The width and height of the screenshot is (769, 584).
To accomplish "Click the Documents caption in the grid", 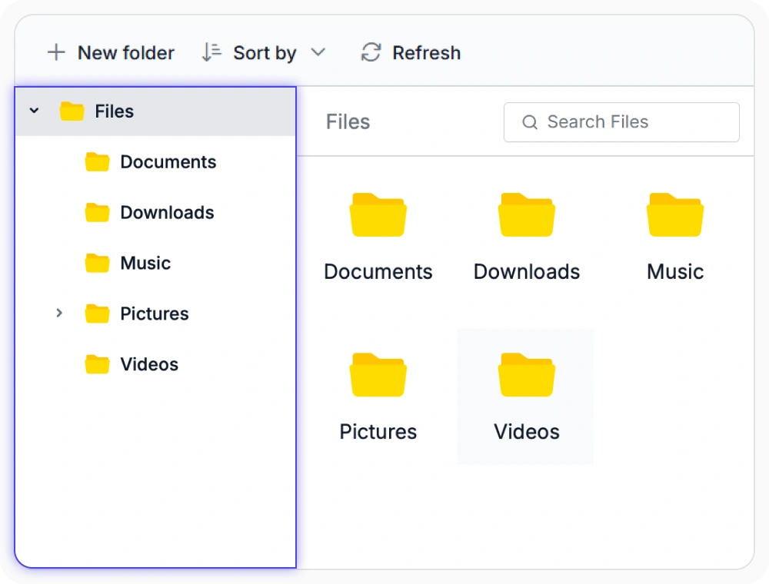I will click(378, 271).
